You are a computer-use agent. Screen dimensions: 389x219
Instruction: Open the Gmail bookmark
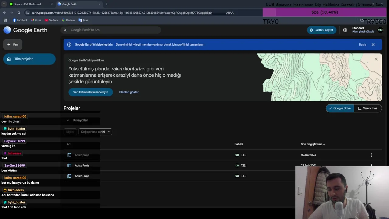point(36,20)
